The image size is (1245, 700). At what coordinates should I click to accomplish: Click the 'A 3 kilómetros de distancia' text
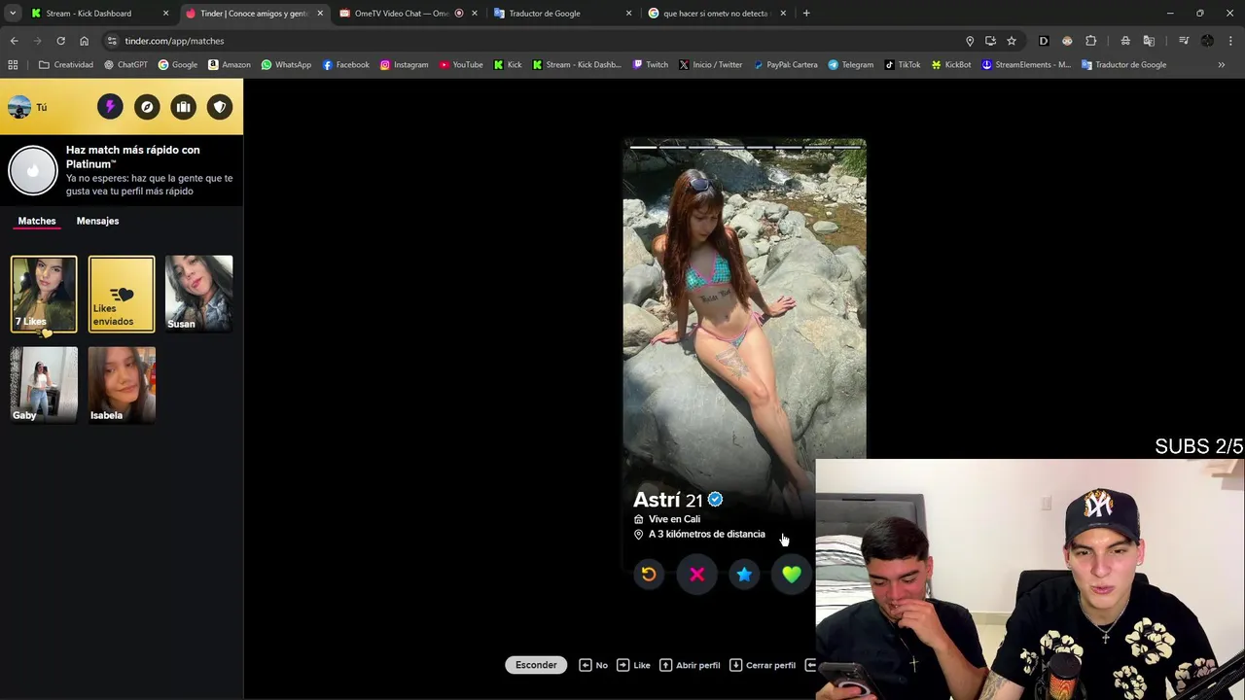[707, 534]
